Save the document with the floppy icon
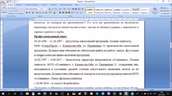172x96 pixels. click(x=8, y=2)
